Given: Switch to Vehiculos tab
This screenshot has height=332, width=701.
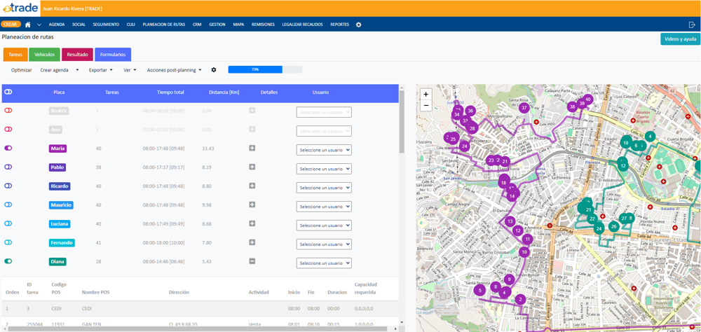Looking at the screenshot, I should click(45, 55).
